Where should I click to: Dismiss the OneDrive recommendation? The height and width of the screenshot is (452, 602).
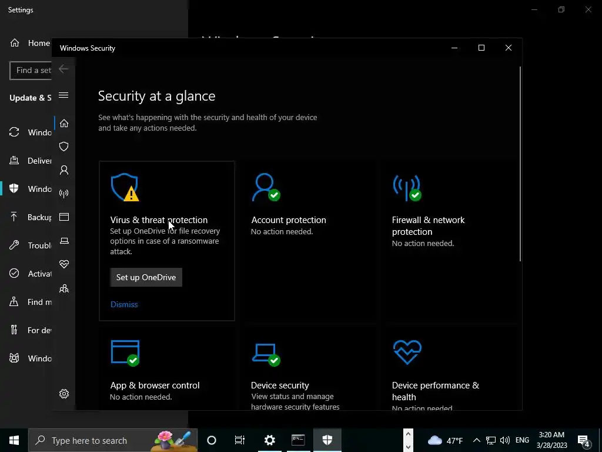(x=124, y=304)
